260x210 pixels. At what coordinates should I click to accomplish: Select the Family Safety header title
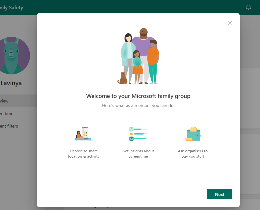[12, 8]
